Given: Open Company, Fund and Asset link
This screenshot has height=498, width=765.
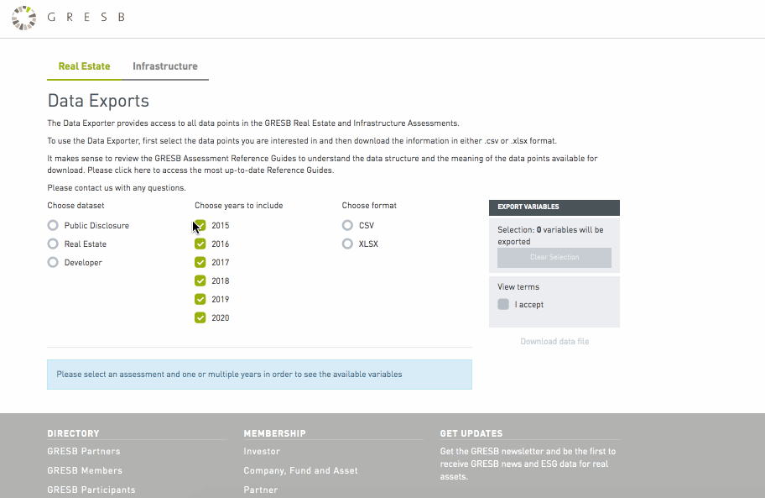Looking at the screenshot, I should (301, 470).
